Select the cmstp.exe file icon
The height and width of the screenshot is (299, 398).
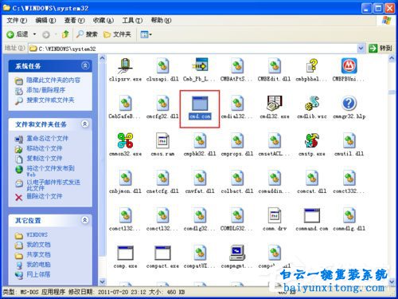tap(312, 140)
